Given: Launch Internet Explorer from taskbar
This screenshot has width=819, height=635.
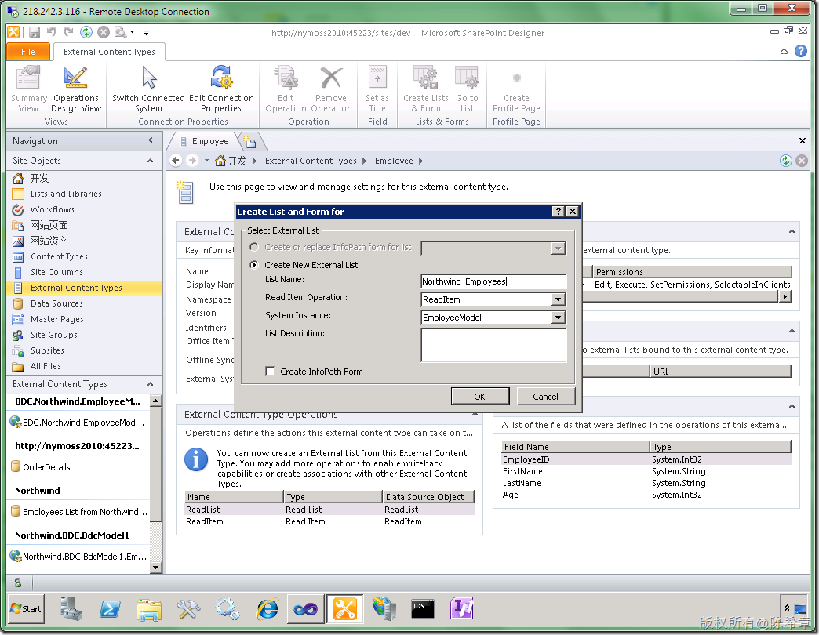Looking at the screenshot, I should pos(268,609).
